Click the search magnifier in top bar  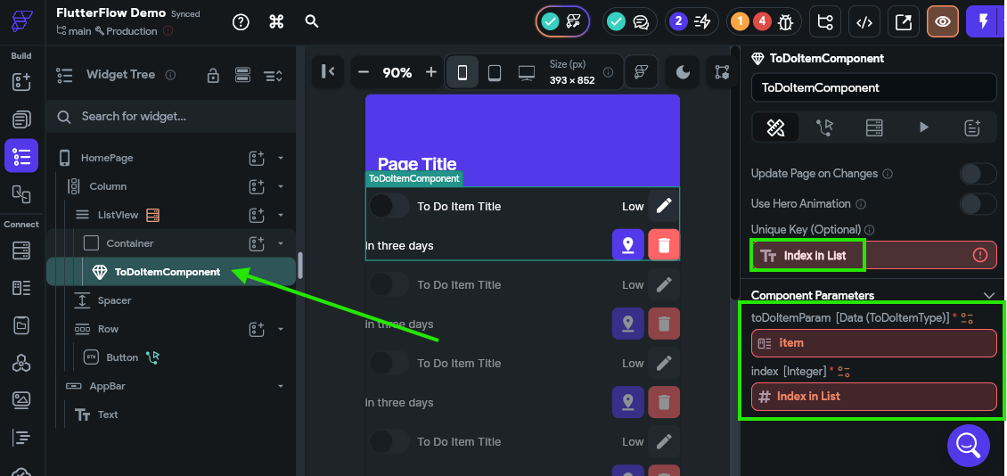coord(312,22)
